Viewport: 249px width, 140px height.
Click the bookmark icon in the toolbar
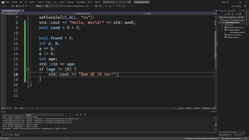pyautogui.click(x=123, y=6)
